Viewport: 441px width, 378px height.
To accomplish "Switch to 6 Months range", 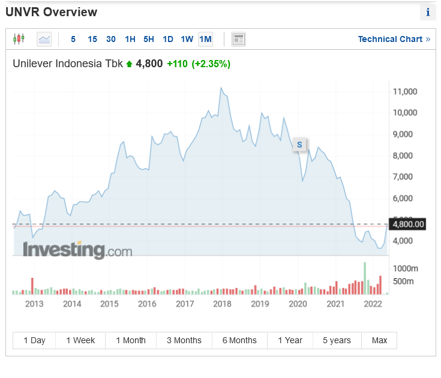I will click(239, 340).
